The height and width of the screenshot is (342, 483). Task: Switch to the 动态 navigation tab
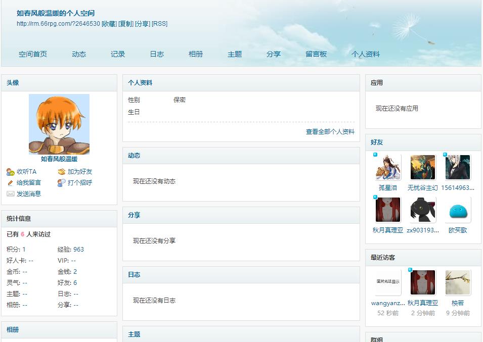[79, 54]
